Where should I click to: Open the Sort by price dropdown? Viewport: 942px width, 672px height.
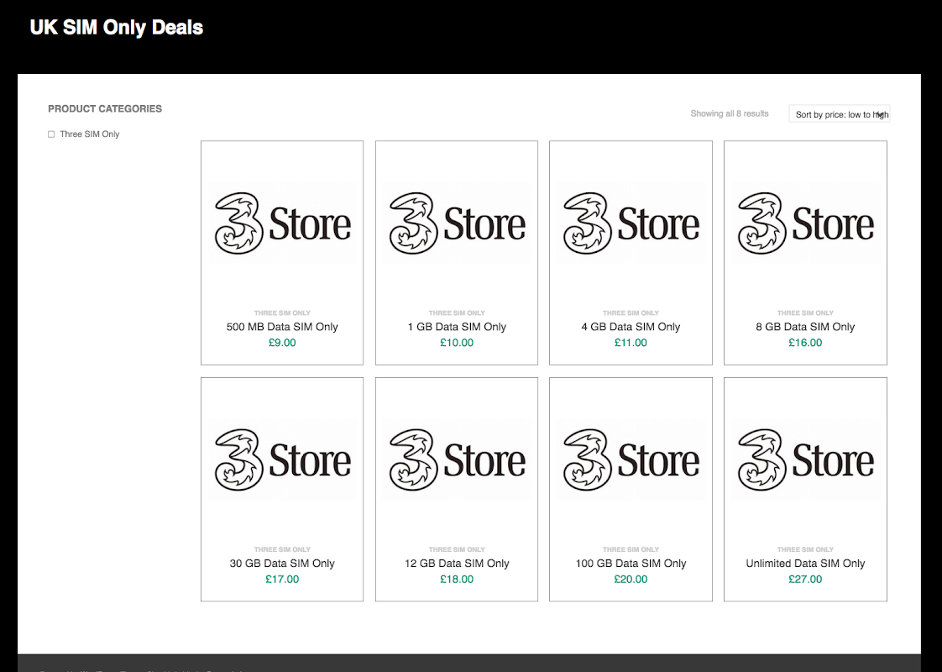[840, 114]
